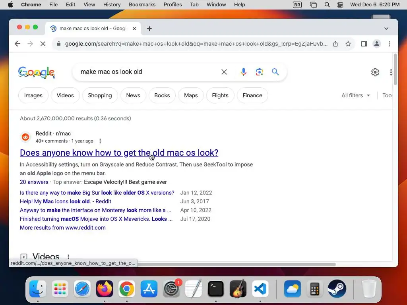Filter results by Videos

[x=65, y=95]
